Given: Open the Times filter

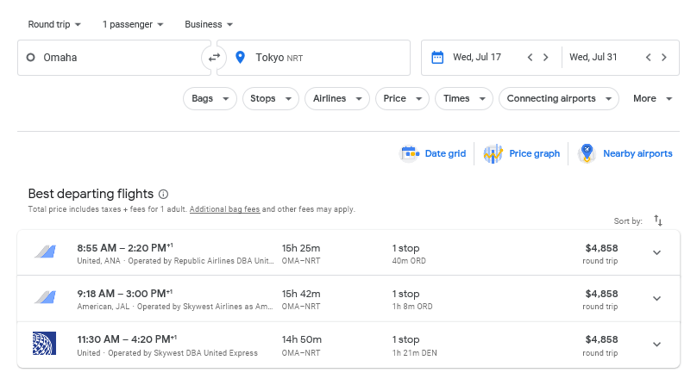Looking at the screenshot, I should click(464, 98).
